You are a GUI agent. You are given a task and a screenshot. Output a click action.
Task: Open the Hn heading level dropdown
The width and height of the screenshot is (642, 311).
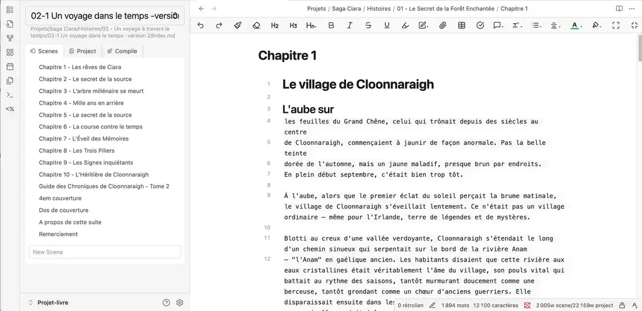pos(311,26)
